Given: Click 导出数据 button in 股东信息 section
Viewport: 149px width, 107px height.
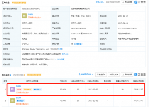Looking at the screenshot, I should point(127,74).
